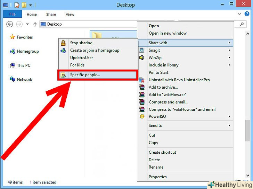
Task: Click the Properties quick access toolbar icon
Action: click(17, 5)
